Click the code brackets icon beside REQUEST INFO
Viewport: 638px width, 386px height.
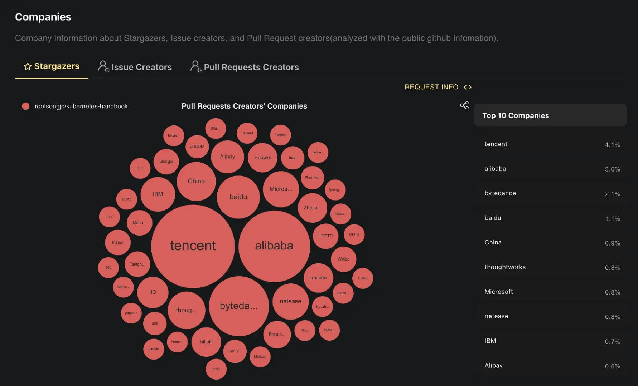(x=468, y=87)
